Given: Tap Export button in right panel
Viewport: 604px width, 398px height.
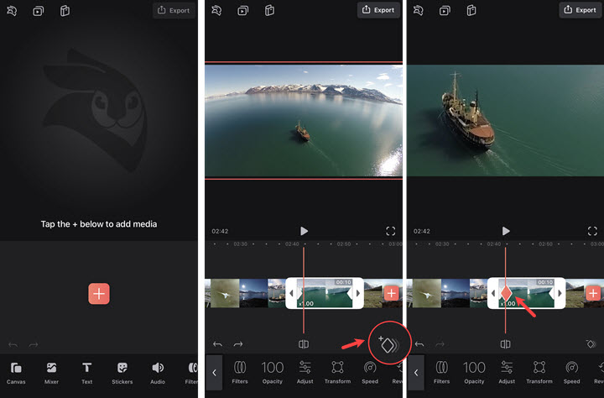Looking at the screenshot, I should 581,10.
